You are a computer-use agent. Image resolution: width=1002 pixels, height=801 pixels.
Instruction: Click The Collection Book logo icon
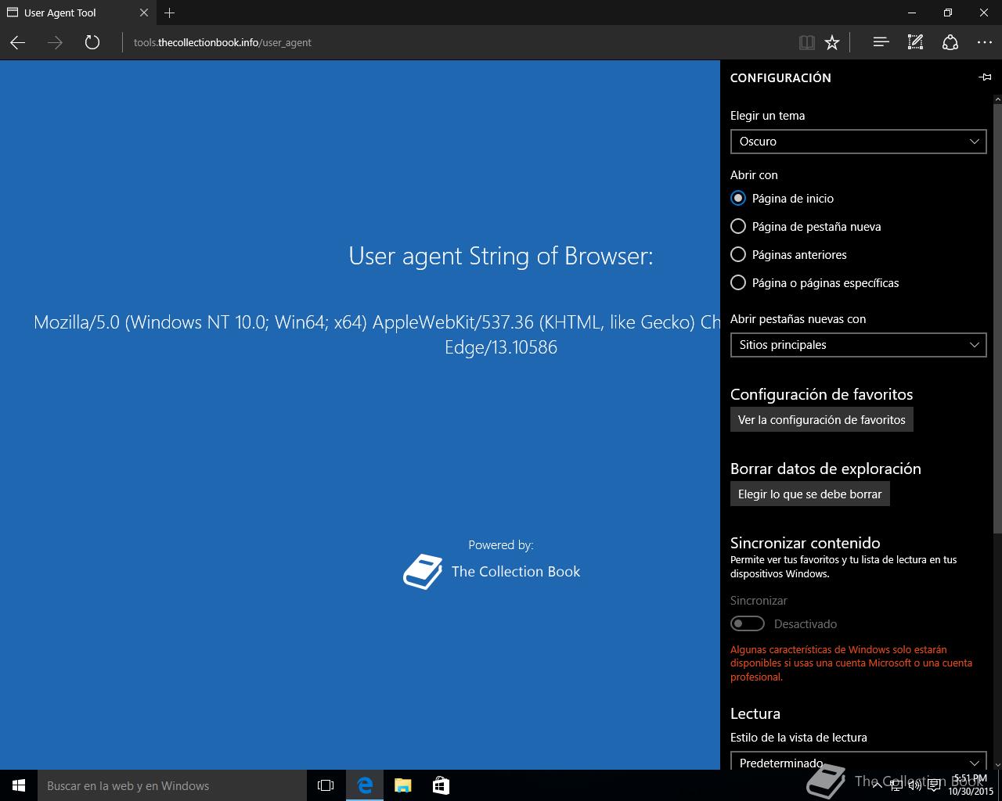[423, 571]
